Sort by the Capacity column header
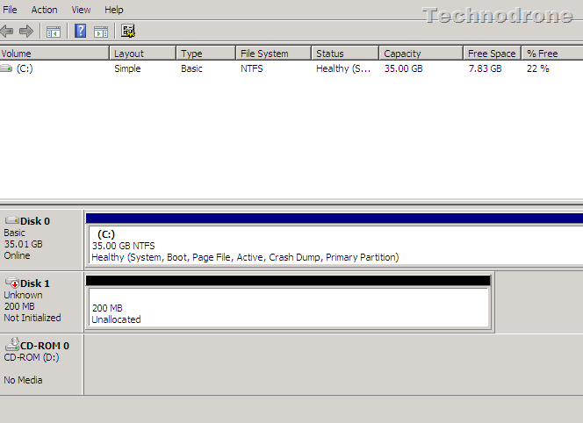 point(421,54)
